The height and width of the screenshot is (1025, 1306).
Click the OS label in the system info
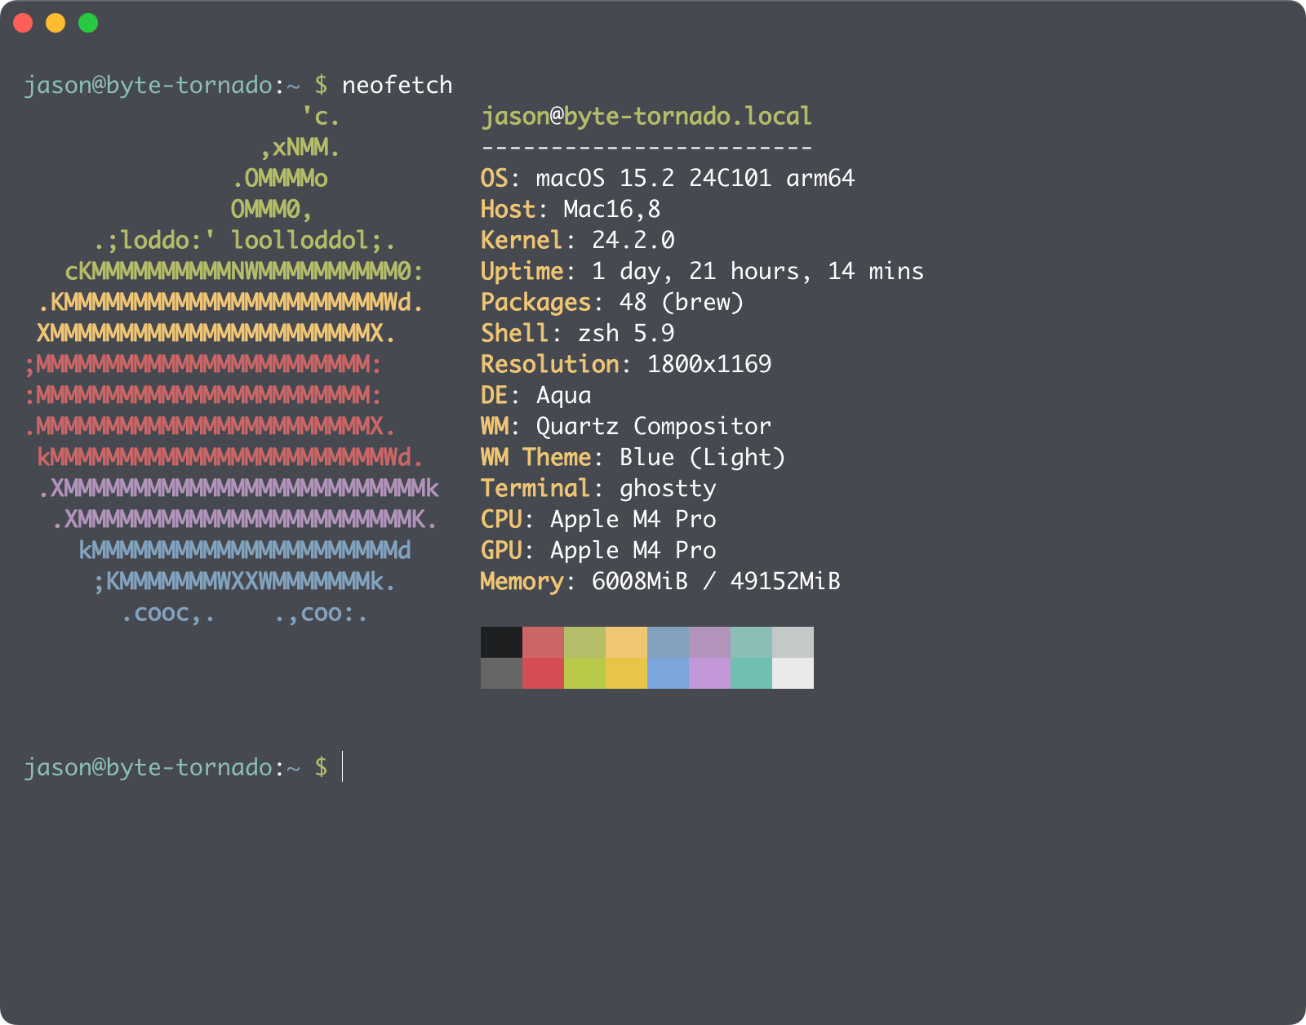click(494, 178)
